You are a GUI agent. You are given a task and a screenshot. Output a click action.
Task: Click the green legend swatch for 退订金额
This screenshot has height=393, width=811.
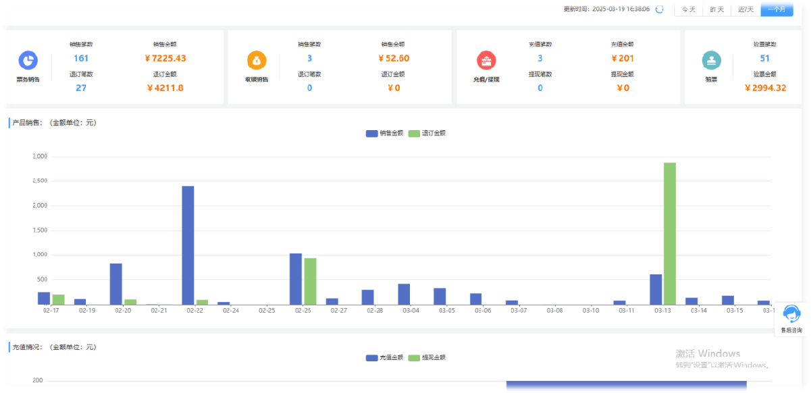pos(414,133)
